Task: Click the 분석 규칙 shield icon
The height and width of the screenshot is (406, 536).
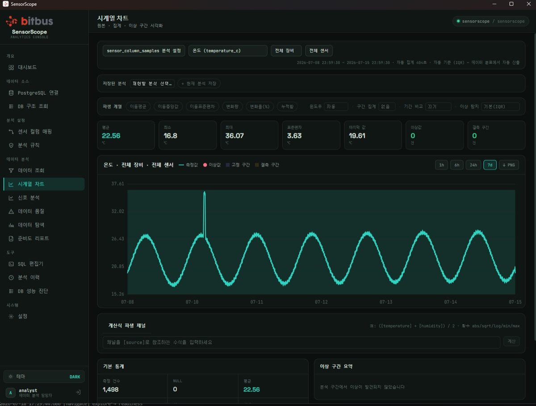Action: coord(11,145)
